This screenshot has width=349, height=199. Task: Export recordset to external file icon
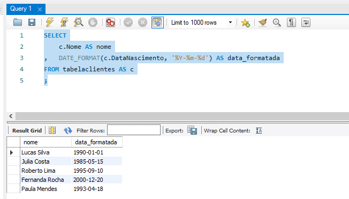point(192,130)
